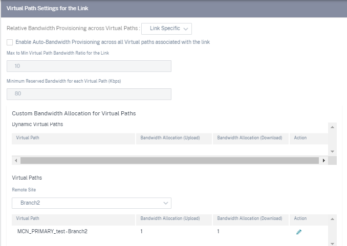
Task: Edit the MCN_PRIMARY_test-Branch2 virtual path row
Action: pyautogui.click(x=299, y=232)
